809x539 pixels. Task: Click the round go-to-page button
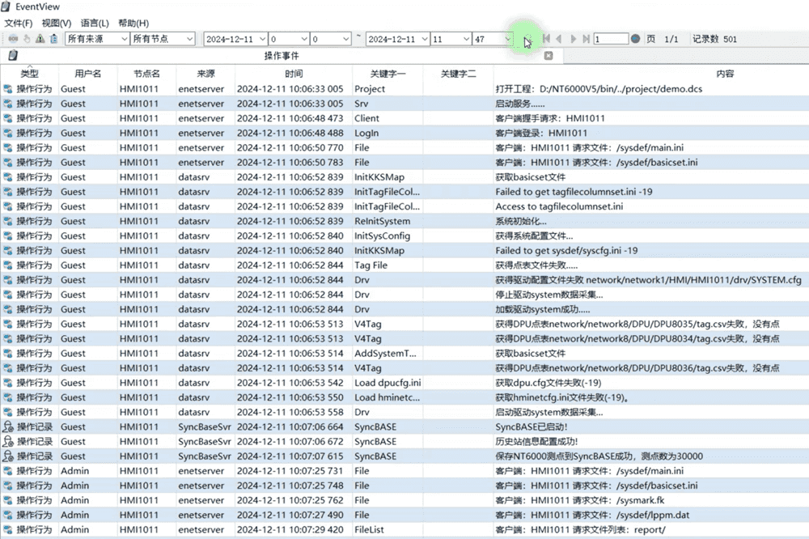pyautogui.click(x=636, y=39)
